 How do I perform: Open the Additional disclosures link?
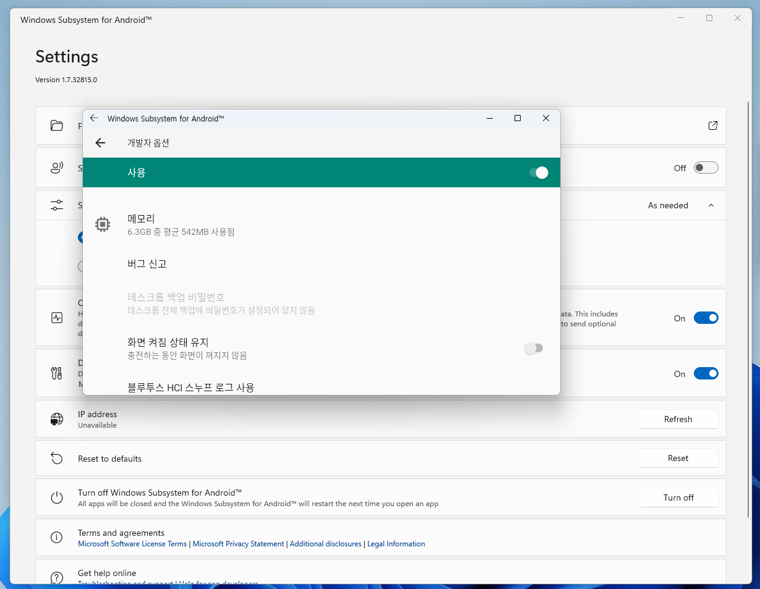point(326,544)
